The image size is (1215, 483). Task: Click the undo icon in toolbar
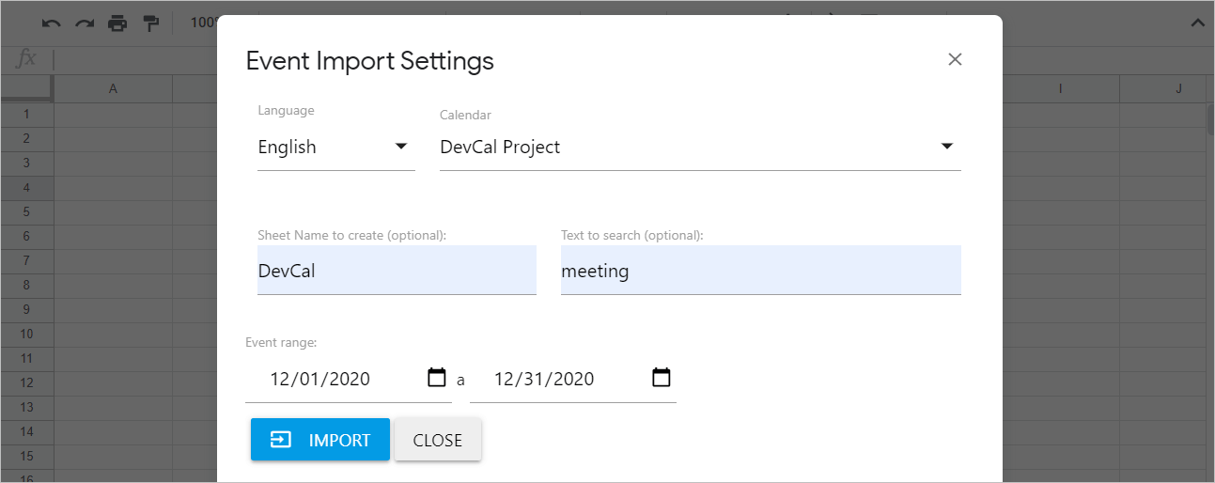coord(52,23)
